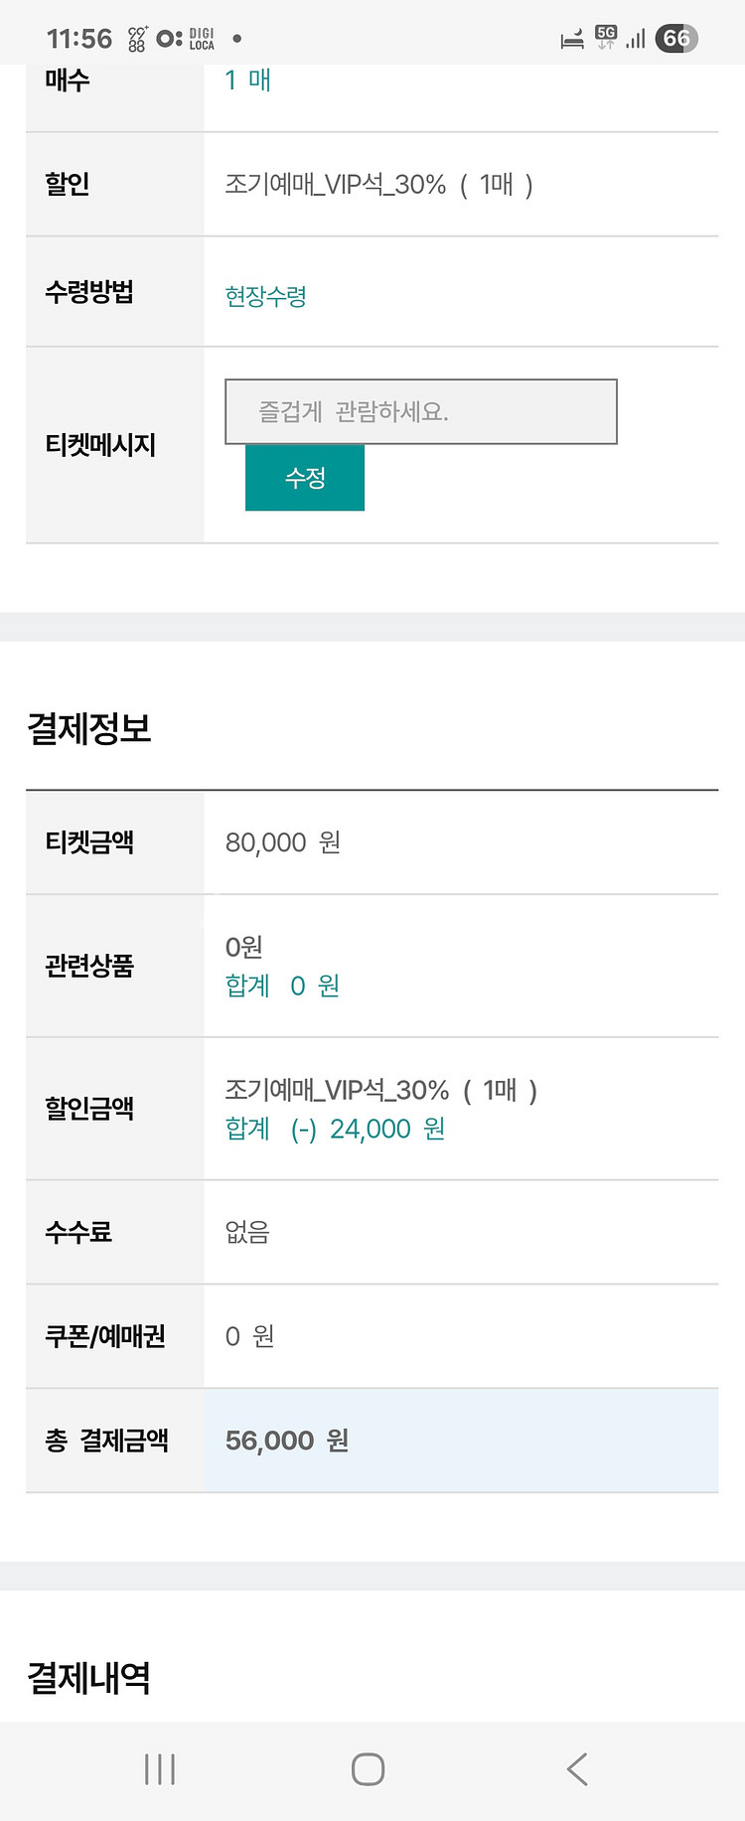Image resolution: width=745 pixels, height=1821 pixels.
Task: Tap the notification dot in status bar
Action: (237, 39)
